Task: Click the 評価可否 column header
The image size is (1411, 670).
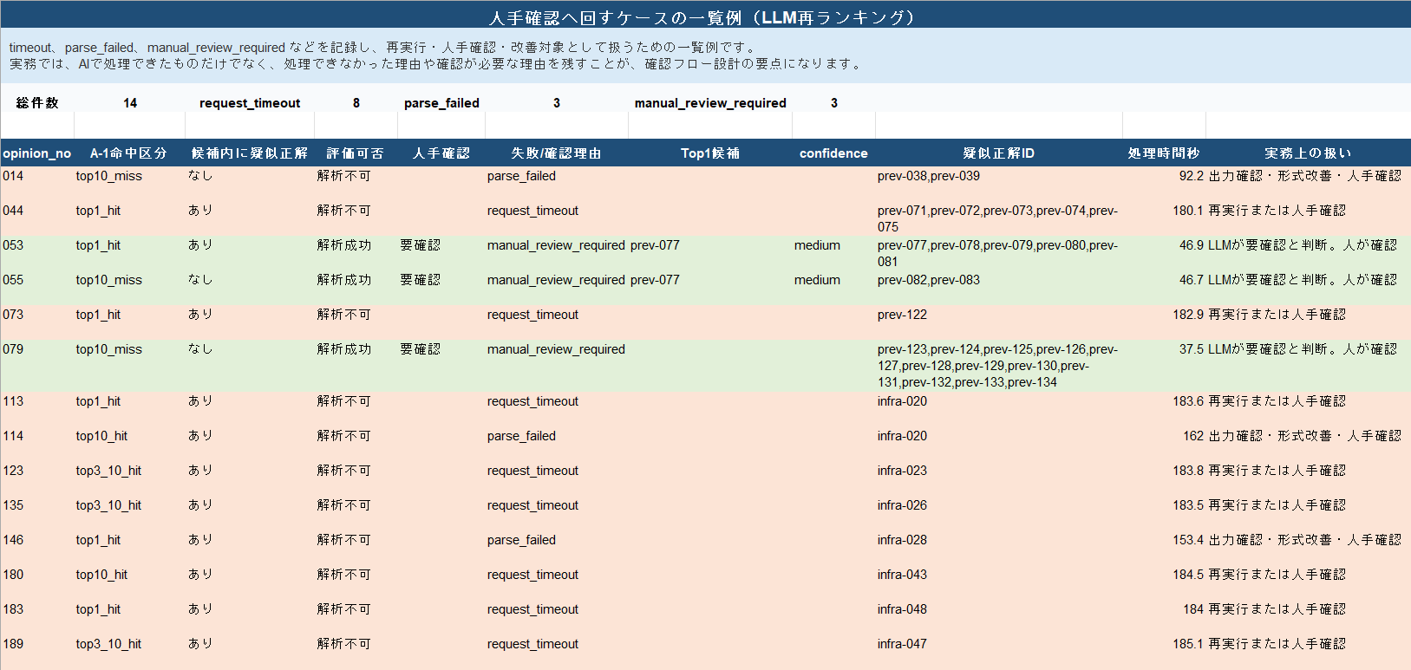Action: (x=356, y=153)
